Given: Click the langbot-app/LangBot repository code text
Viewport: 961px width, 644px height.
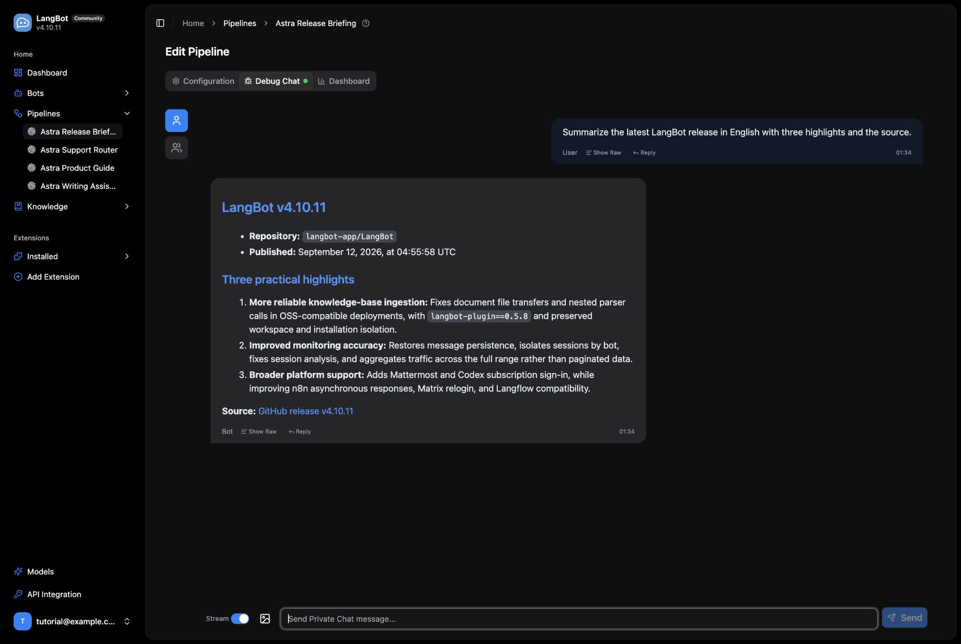Looking at the screenshot, I should (x=349, y=236).
